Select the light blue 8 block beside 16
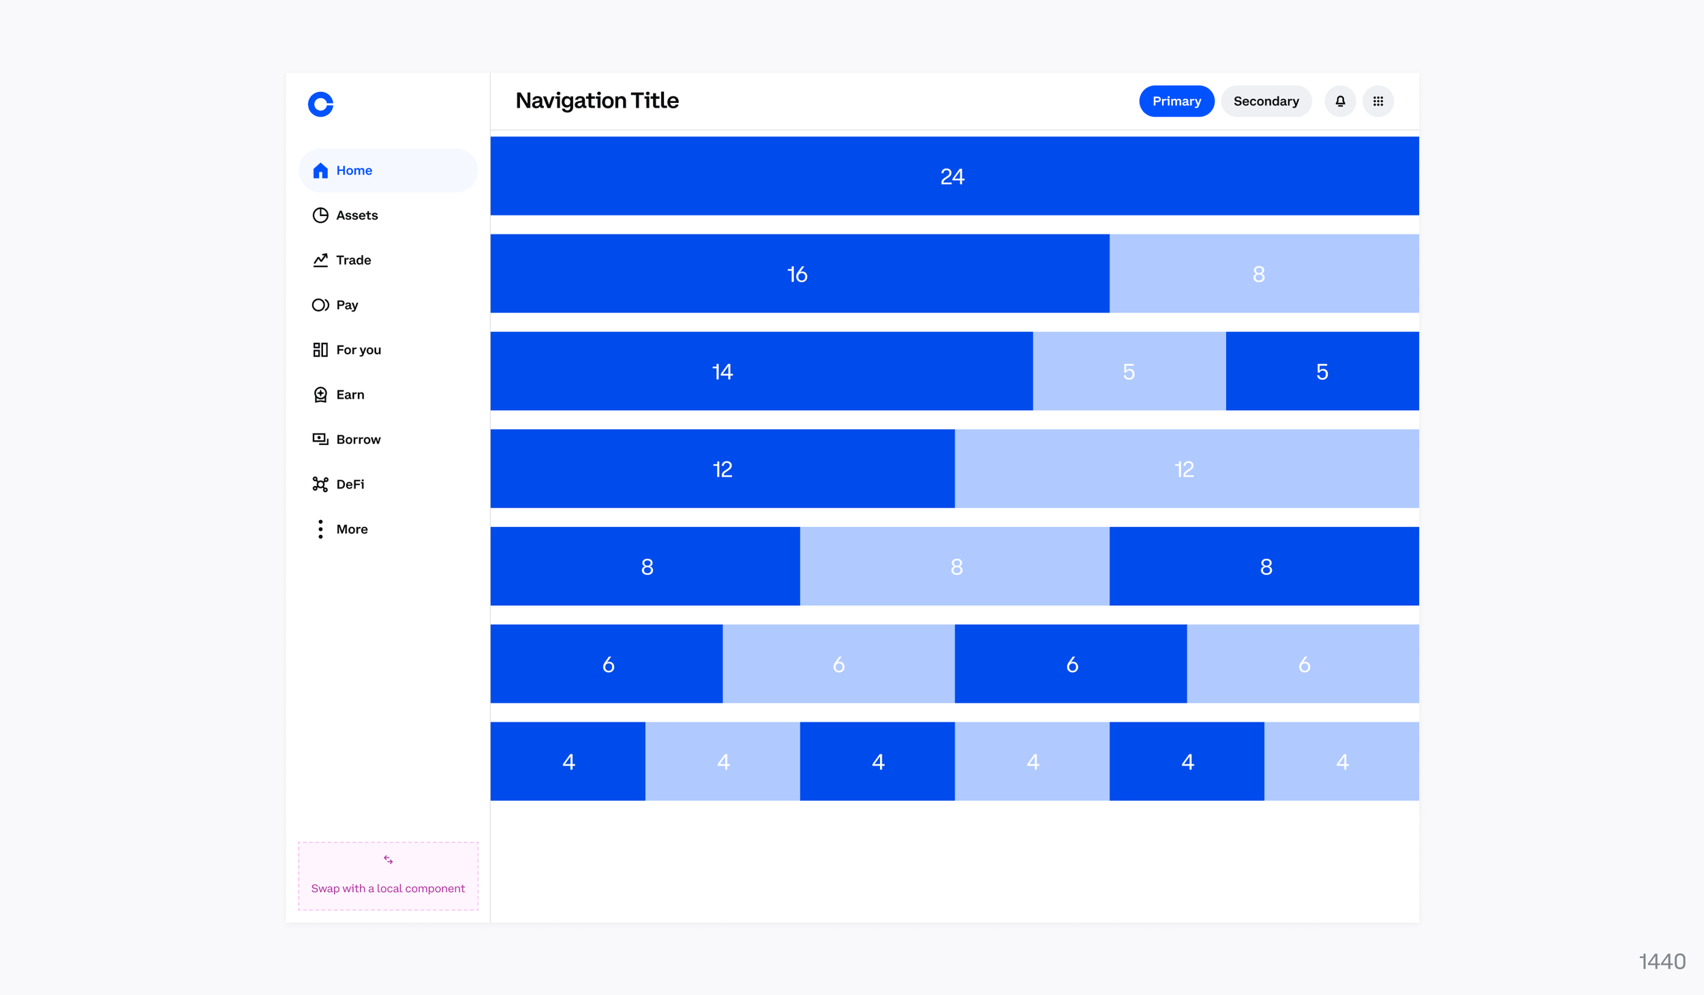The height and width of the screenshot is (995, 1704). tap(1264, 273)
